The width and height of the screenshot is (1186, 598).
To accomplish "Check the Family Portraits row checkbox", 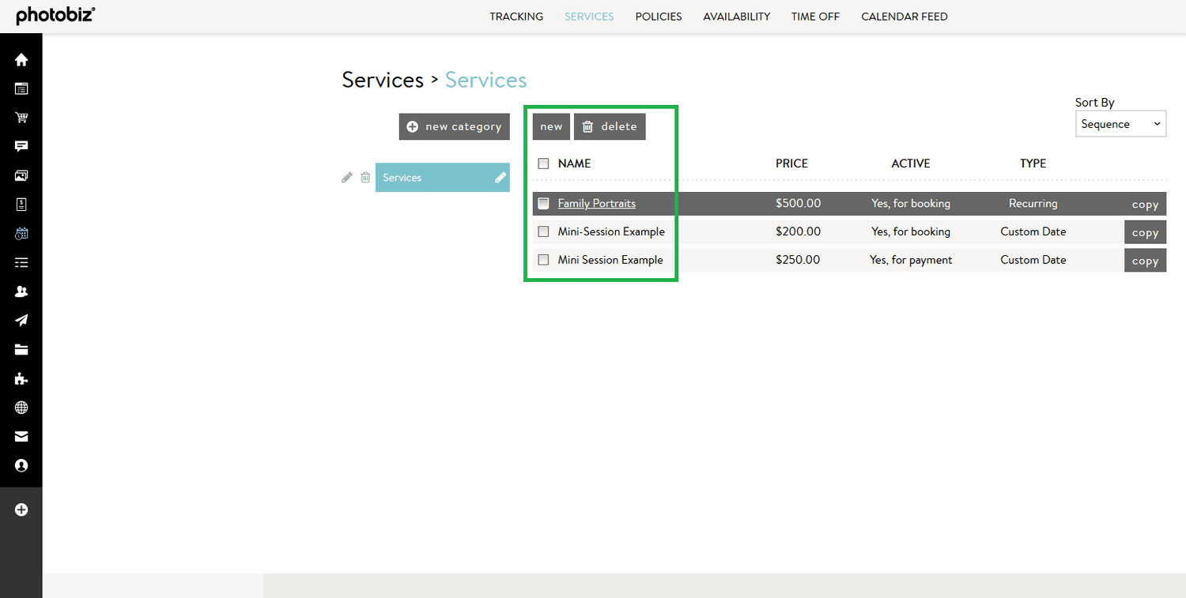I will tap(543, 203).
